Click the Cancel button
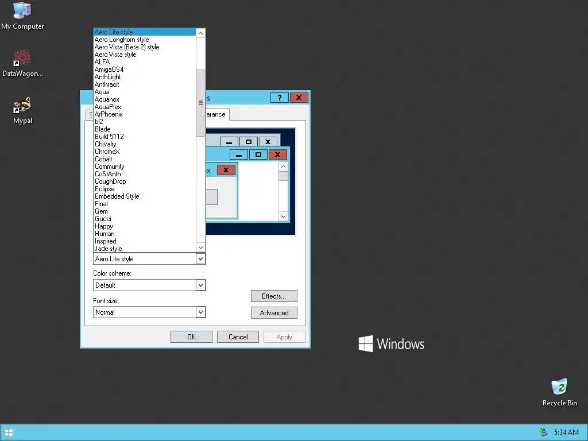 click(238, 337)
